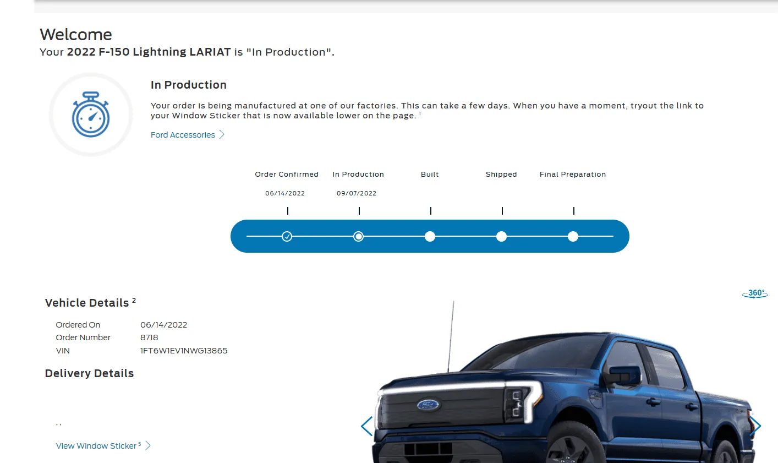Click the Vehicle Details footnote 2 superscript
Screen dimensions: 778x463
coord(134,301)
